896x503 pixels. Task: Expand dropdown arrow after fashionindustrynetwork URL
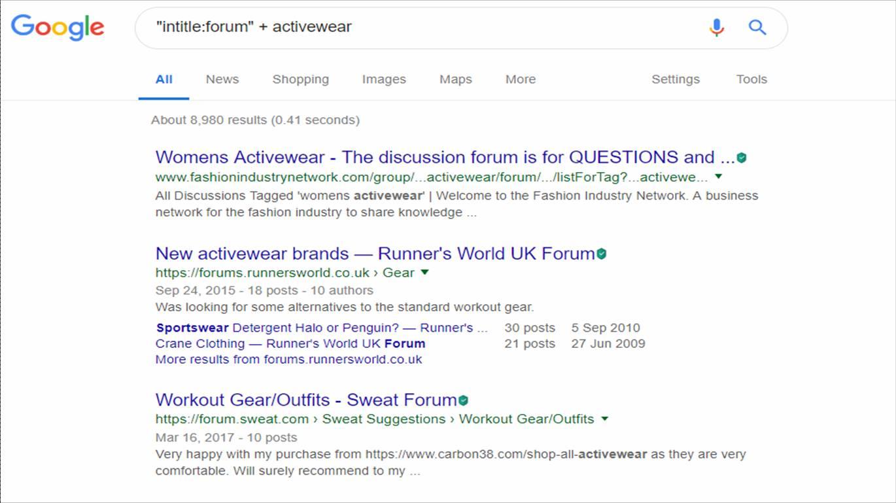719,177
